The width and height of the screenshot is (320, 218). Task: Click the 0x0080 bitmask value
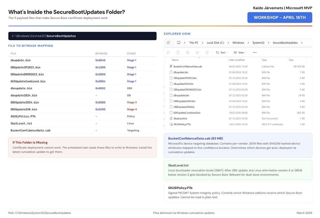(x=101, y=102)
